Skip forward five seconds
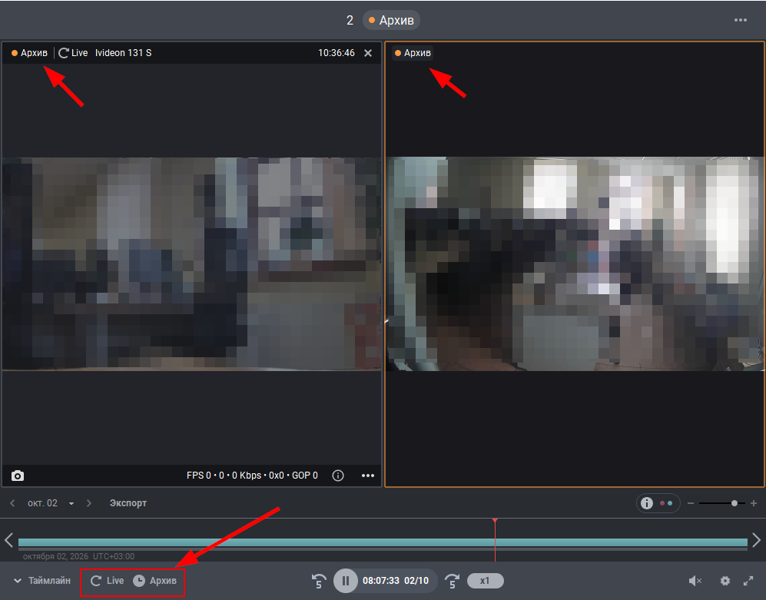The width and height of the screenshot is (766, 600). click(453, 581)
